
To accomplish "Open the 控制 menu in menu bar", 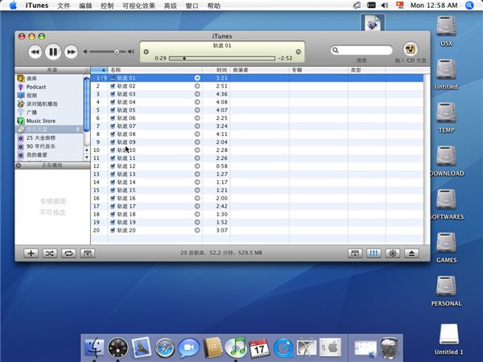I will (x=107, y=6).
